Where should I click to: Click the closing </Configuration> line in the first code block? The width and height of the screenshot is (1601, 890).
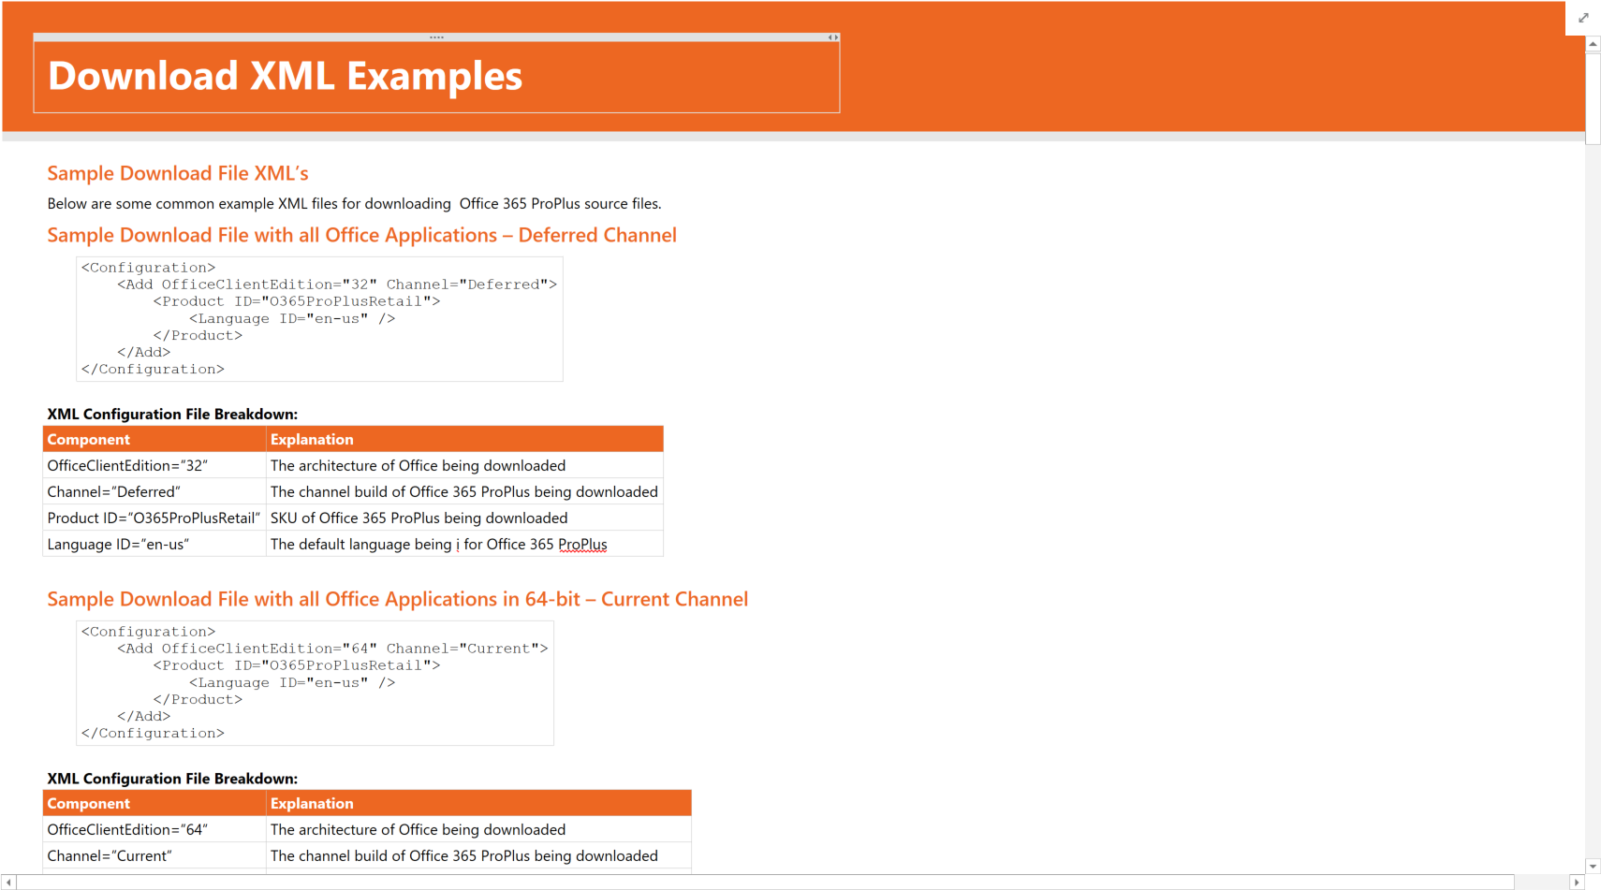coord(153,369)
